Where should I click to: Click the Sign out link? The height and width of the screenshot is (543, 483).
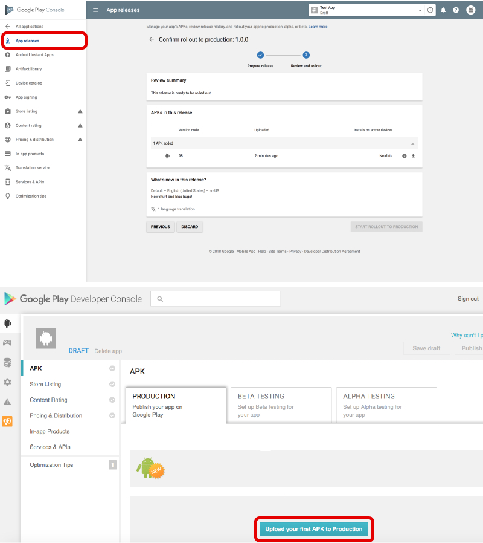pyautogui.click(x=468, y=299)
